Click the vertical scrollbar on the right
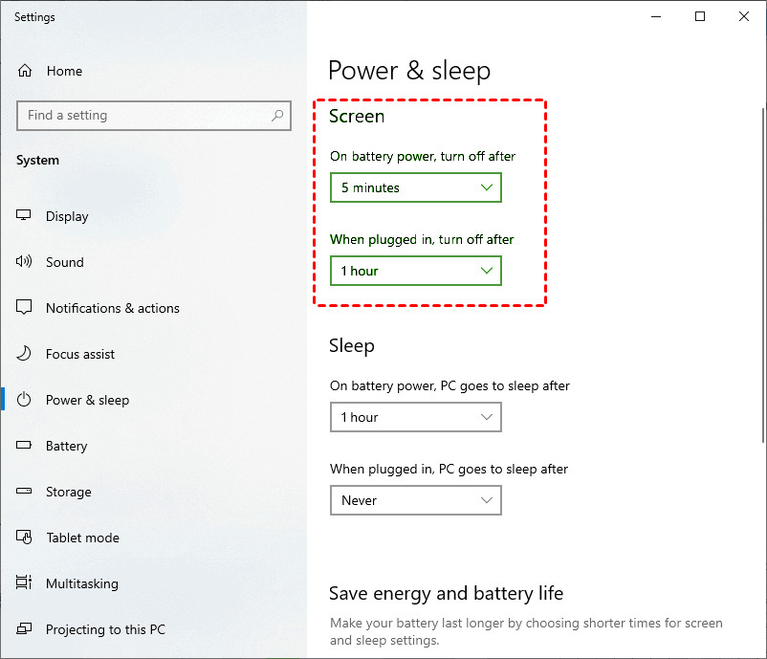767x659 pixels. tap(763, 275)
